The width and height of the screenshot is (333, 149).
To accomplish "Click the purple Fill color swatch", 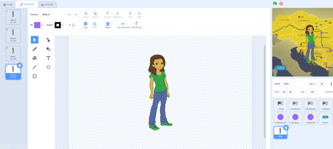I will click(x=37, y=25).
